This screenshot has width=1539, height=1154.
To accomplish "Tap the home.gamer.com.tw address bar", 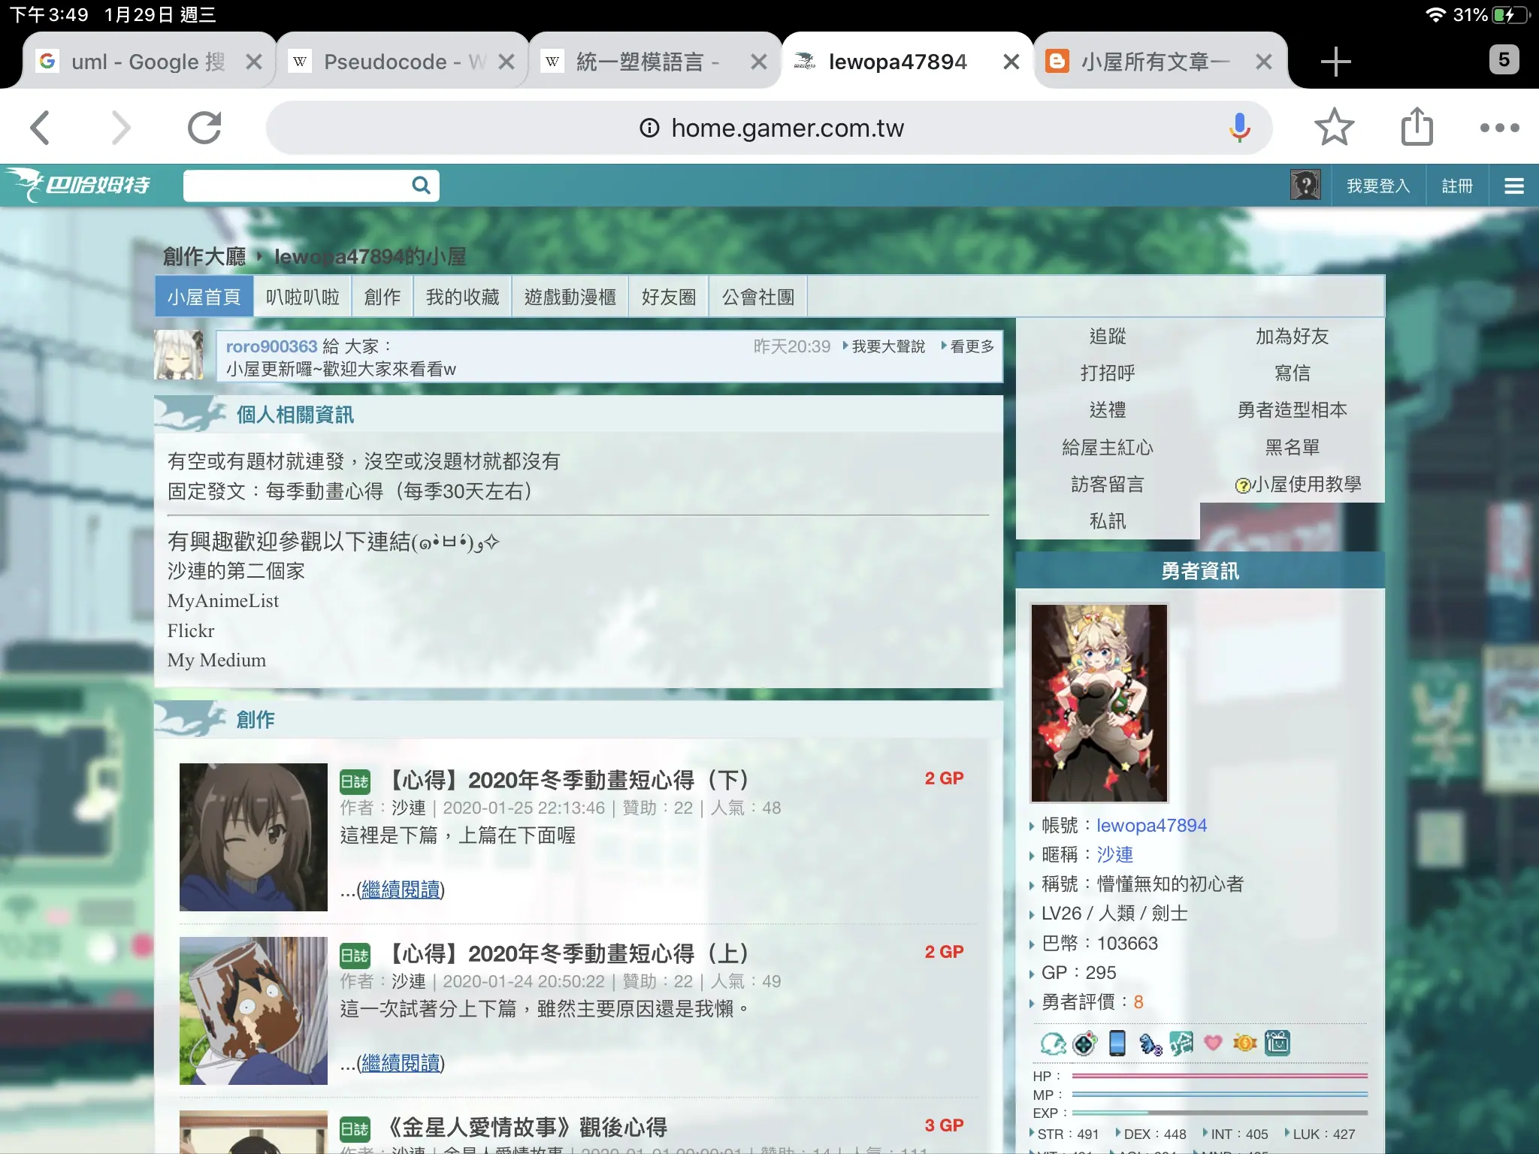I will pos(769,128).
